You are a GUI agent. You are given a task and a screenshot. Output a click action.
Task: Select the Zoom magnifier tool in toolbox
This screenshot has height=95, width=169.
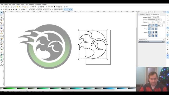click(x=1, y=20)
